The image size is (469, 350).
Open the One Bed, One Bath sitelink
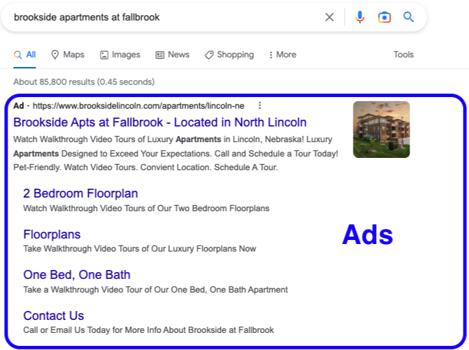[77, 275]
